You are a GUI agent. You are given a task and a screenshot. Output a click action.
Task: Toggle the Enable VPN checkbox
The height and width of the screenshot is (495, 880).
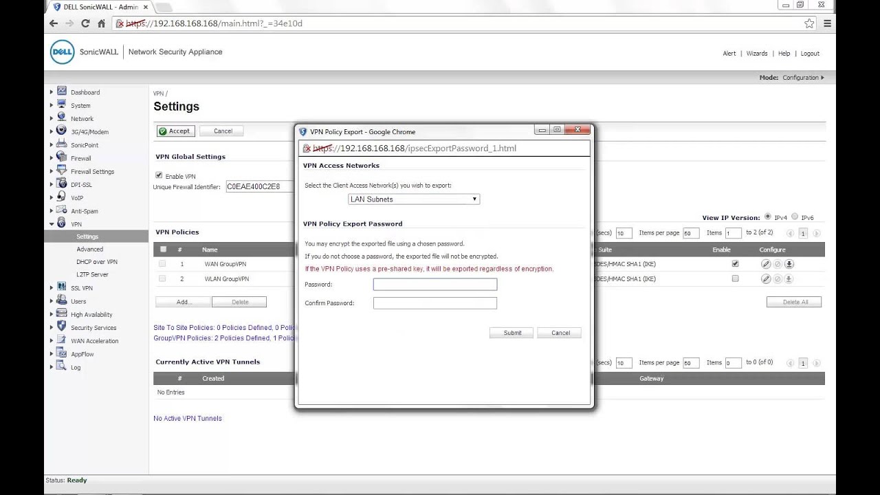point(159,175)
